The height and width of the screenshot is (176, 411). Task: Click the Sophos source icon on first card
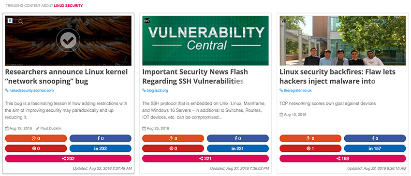[x=10, y=20]
